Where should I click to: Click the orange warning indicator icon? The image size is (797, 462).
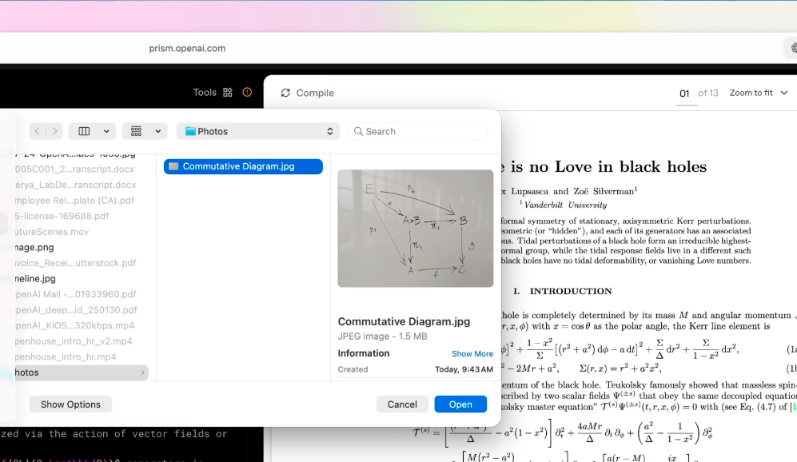tap(247, 93)
